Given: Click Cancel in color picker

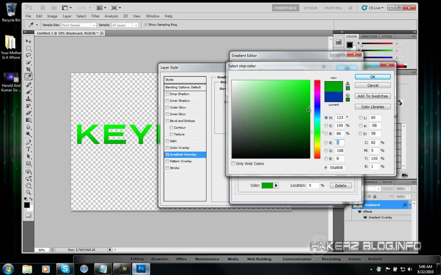Looking at the screenshot, I should (x=372, y=85).
